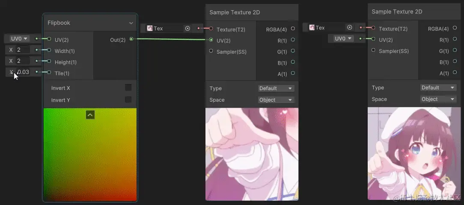Enable the Invert Y checkbox
464x205 pixels.
point(128,100)
